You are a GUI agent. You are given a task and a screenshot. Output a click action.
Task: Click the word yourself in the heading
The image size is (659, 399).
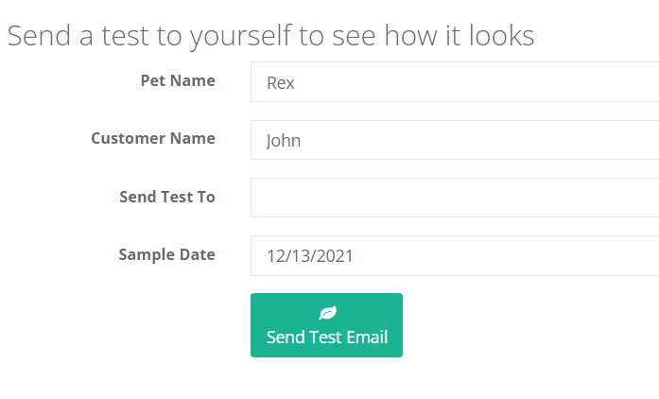[240, 37]
